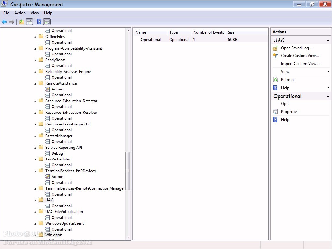The image size is (332, 249).
Task: Select Operational under RemoteAssistance
Action: pos(62,95)
